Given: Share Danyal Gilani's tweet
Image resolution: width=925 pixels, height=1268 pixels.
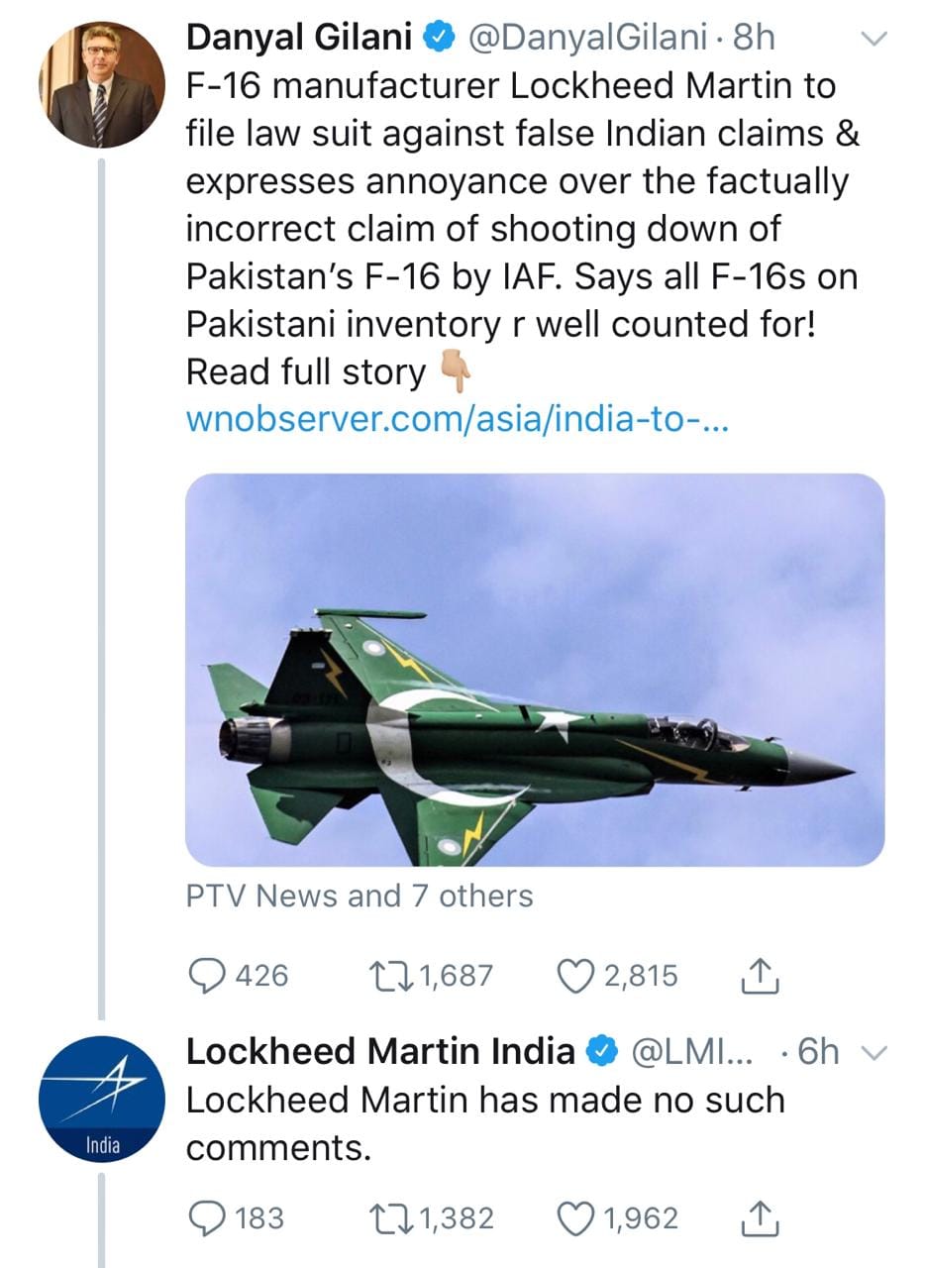Looking at the screenshot, I should pos(761,977).
